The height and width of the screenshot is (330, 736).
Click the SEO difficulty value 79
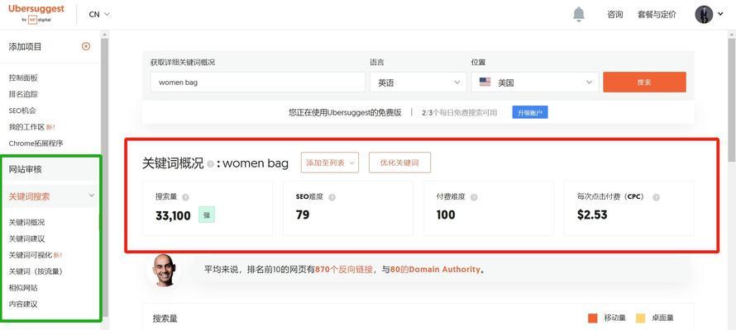click(303, 214)
